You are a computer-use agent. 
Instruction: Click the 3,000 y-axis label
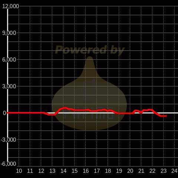coord(9,86)
